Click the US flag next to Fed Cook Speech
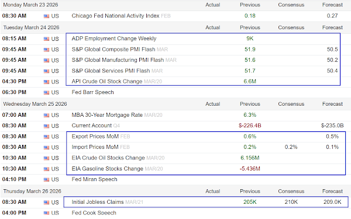351x219 pixels. click(46, 213)
